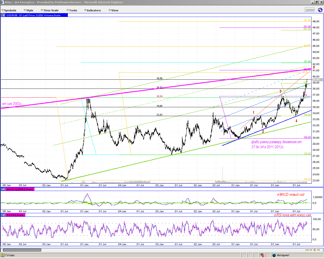Toggle the USDRUB panel 0 box icon
Image resolution: width=324 pixels, height=259 pixels.
pos(3,15)
